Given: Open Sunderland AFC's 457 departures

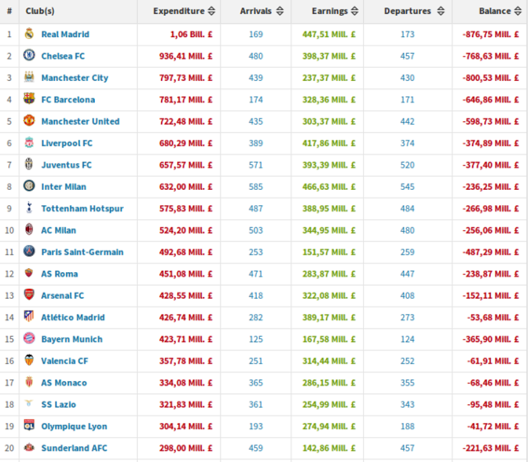Looking at the screenshot, I should pyautogui.click(x=407, y=448).
